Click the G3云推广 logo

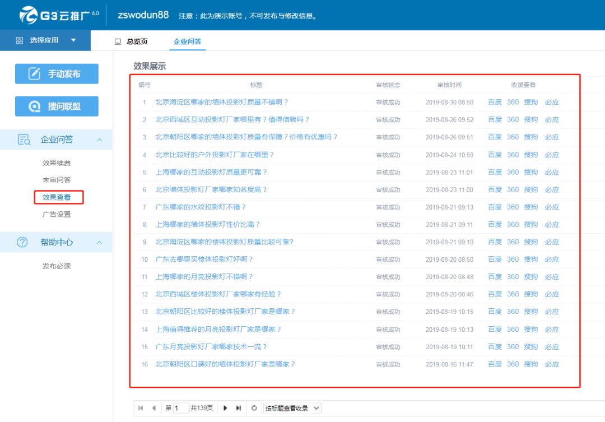pos(59,15)
